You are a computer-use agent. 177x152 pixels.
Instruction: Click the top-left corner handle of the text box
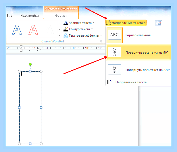click(x=20, y=72)
